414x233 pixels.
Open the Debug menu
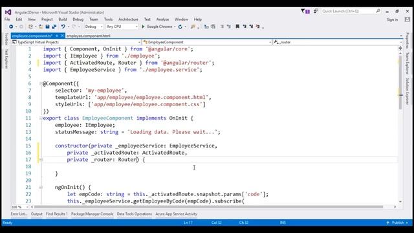[78, 19]
